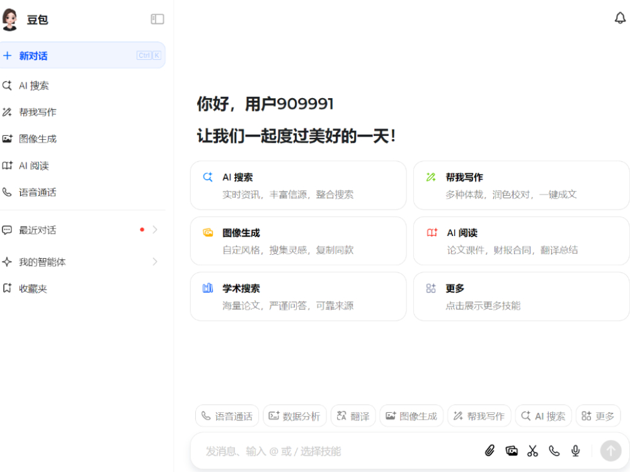Click the 你好，用户909991 greeting text
The width and height of the screenshot is (630, 472).
pos(265,104)
